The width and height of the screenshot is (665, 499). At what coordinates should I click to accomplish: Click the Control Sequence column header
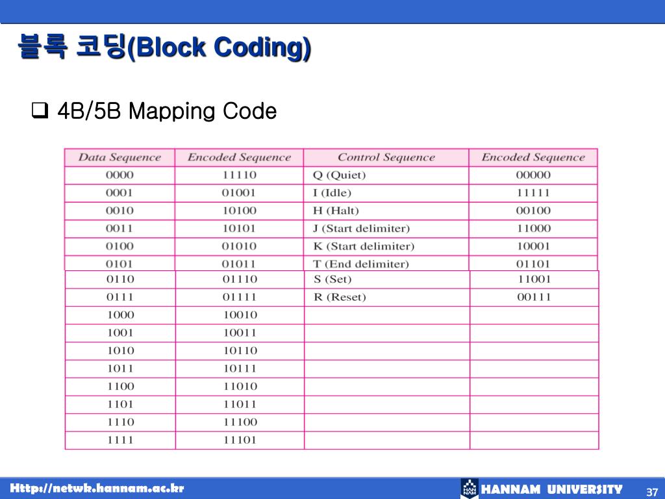coord(386,157)
